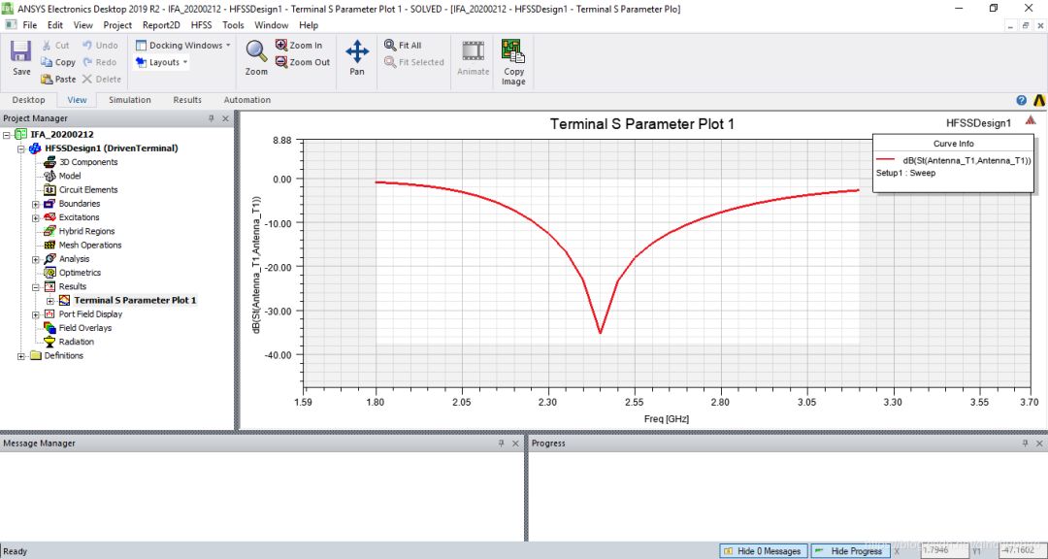Image resolution: width=1048 pixels, height=559 pixels.
Task: Click the Undo arrow
Action: click(x=87, y=46)
